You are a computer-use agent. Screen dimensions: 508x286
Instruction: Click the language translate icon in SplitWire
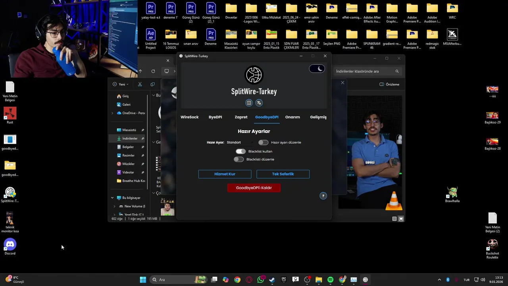(x=259, y=103)
